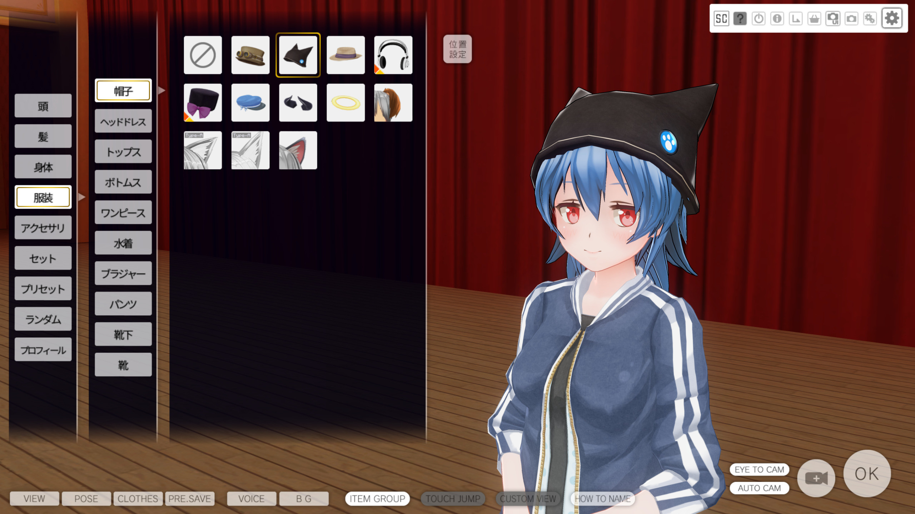Click the POSE button
The height and width of the screenshot is (514, 915).
point(86,499)
